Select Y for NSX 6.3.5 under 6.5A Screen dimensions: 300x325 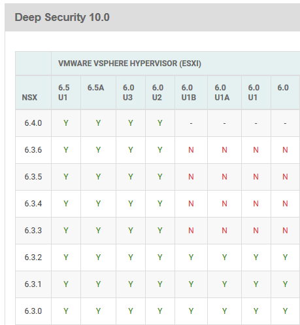coord(98,177)
